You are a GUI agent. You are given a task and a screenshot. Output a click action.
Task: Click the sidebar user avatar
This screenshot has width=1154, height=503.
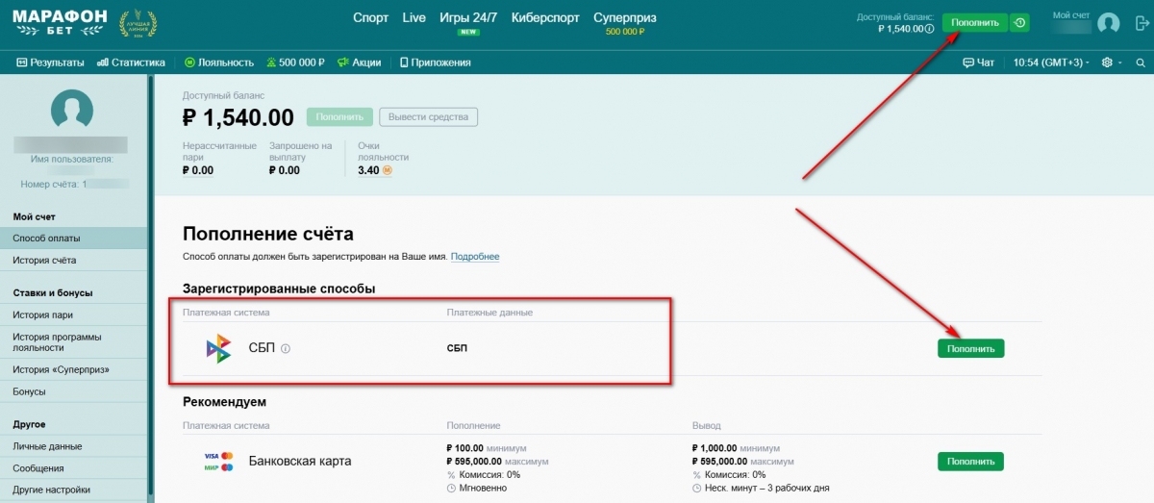click(72, 111)
